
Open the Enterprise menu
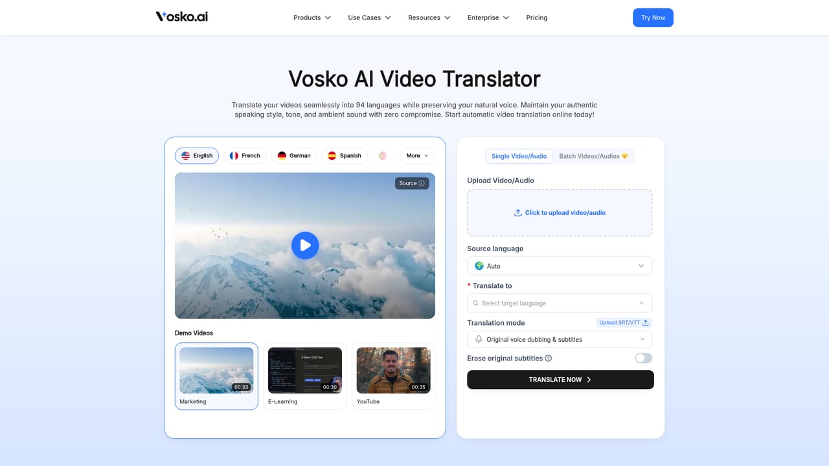click(x=488, y=17)
